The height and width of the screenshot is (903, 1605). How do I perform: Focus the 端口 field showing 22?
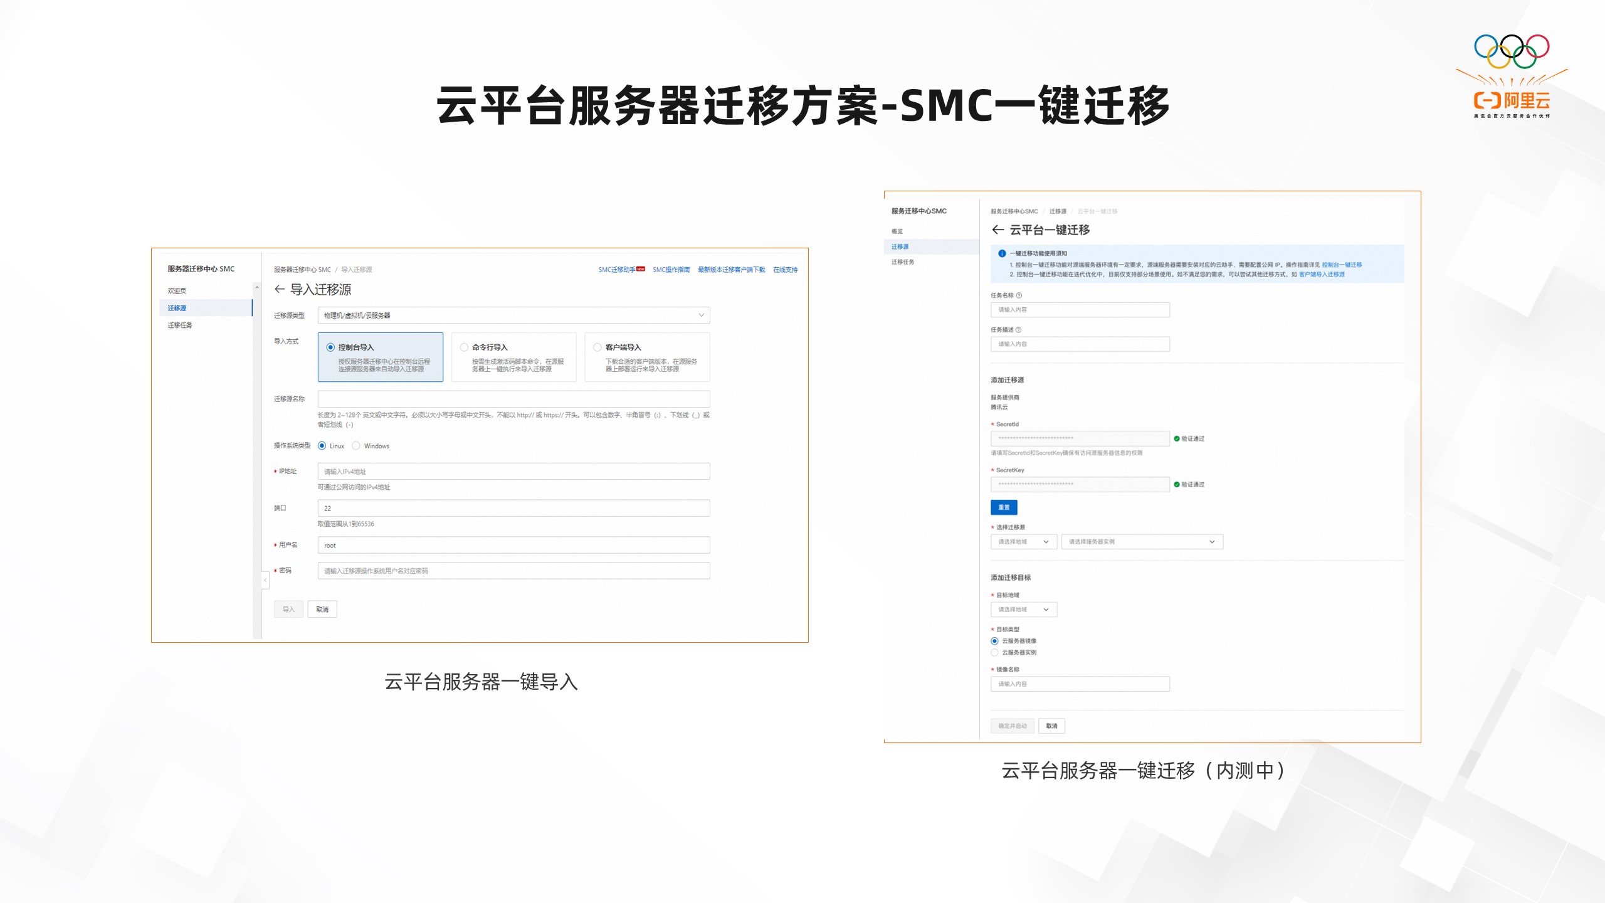514,509
